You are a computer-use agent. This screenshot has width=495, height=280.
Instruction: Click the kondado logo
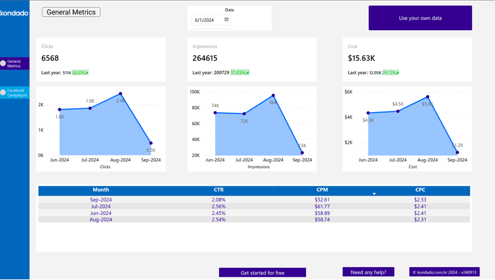(x=14, y=13)
